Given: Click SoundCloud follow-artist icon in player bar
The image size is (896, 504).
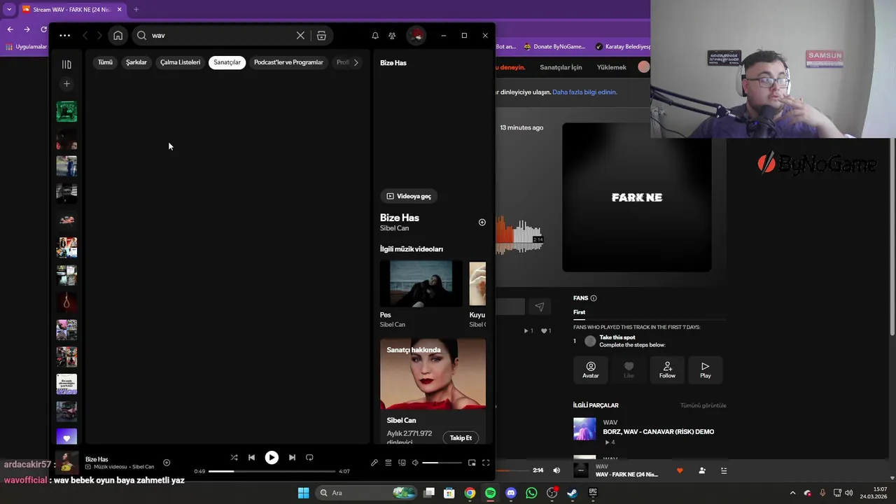Looking at the screenshot, I should coord(702,471).
